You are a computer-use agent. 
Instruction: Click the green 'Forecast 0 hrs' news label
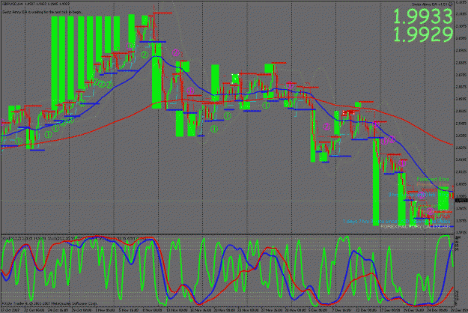pos(433,179)
